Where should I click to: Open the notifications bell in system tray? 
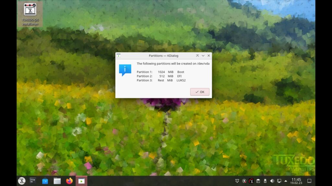click(237, 181)
